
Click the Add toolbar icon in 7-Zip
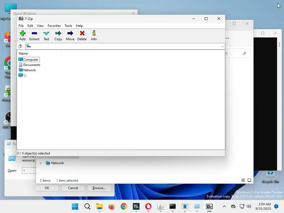coord(22,35)
